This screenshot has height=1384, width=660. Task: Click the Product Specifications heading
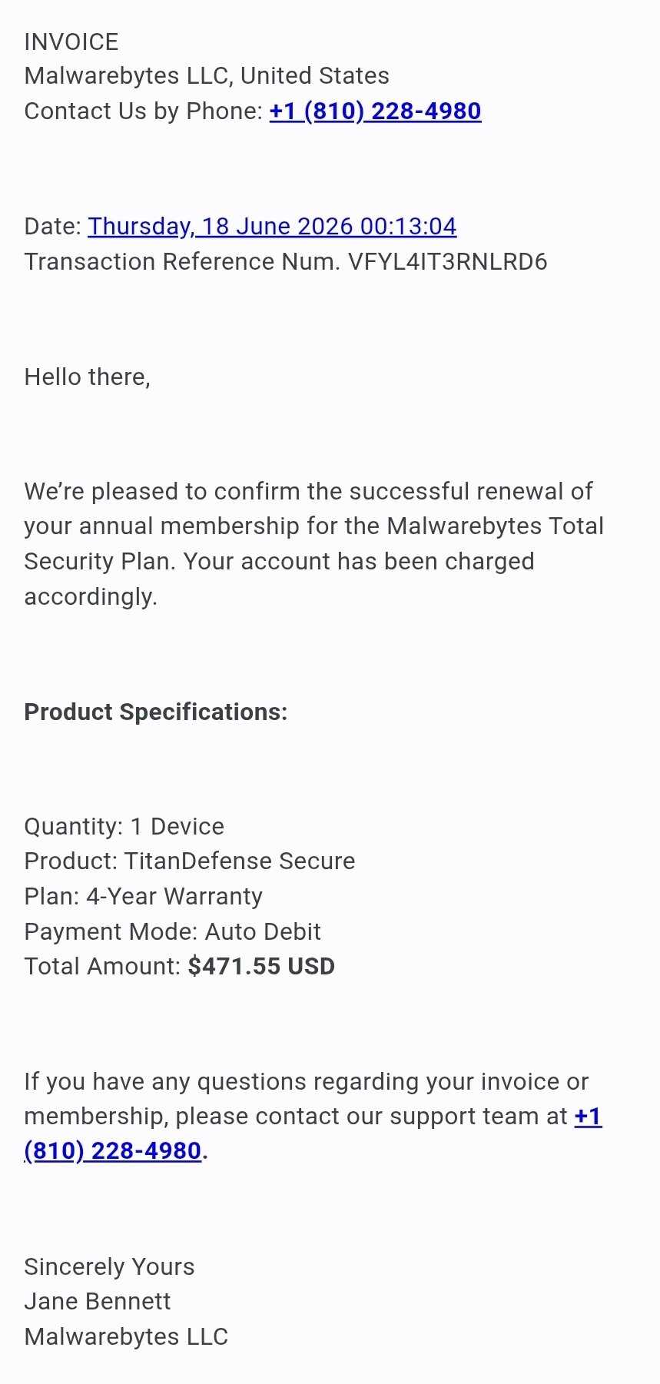[x=156, y=712]
